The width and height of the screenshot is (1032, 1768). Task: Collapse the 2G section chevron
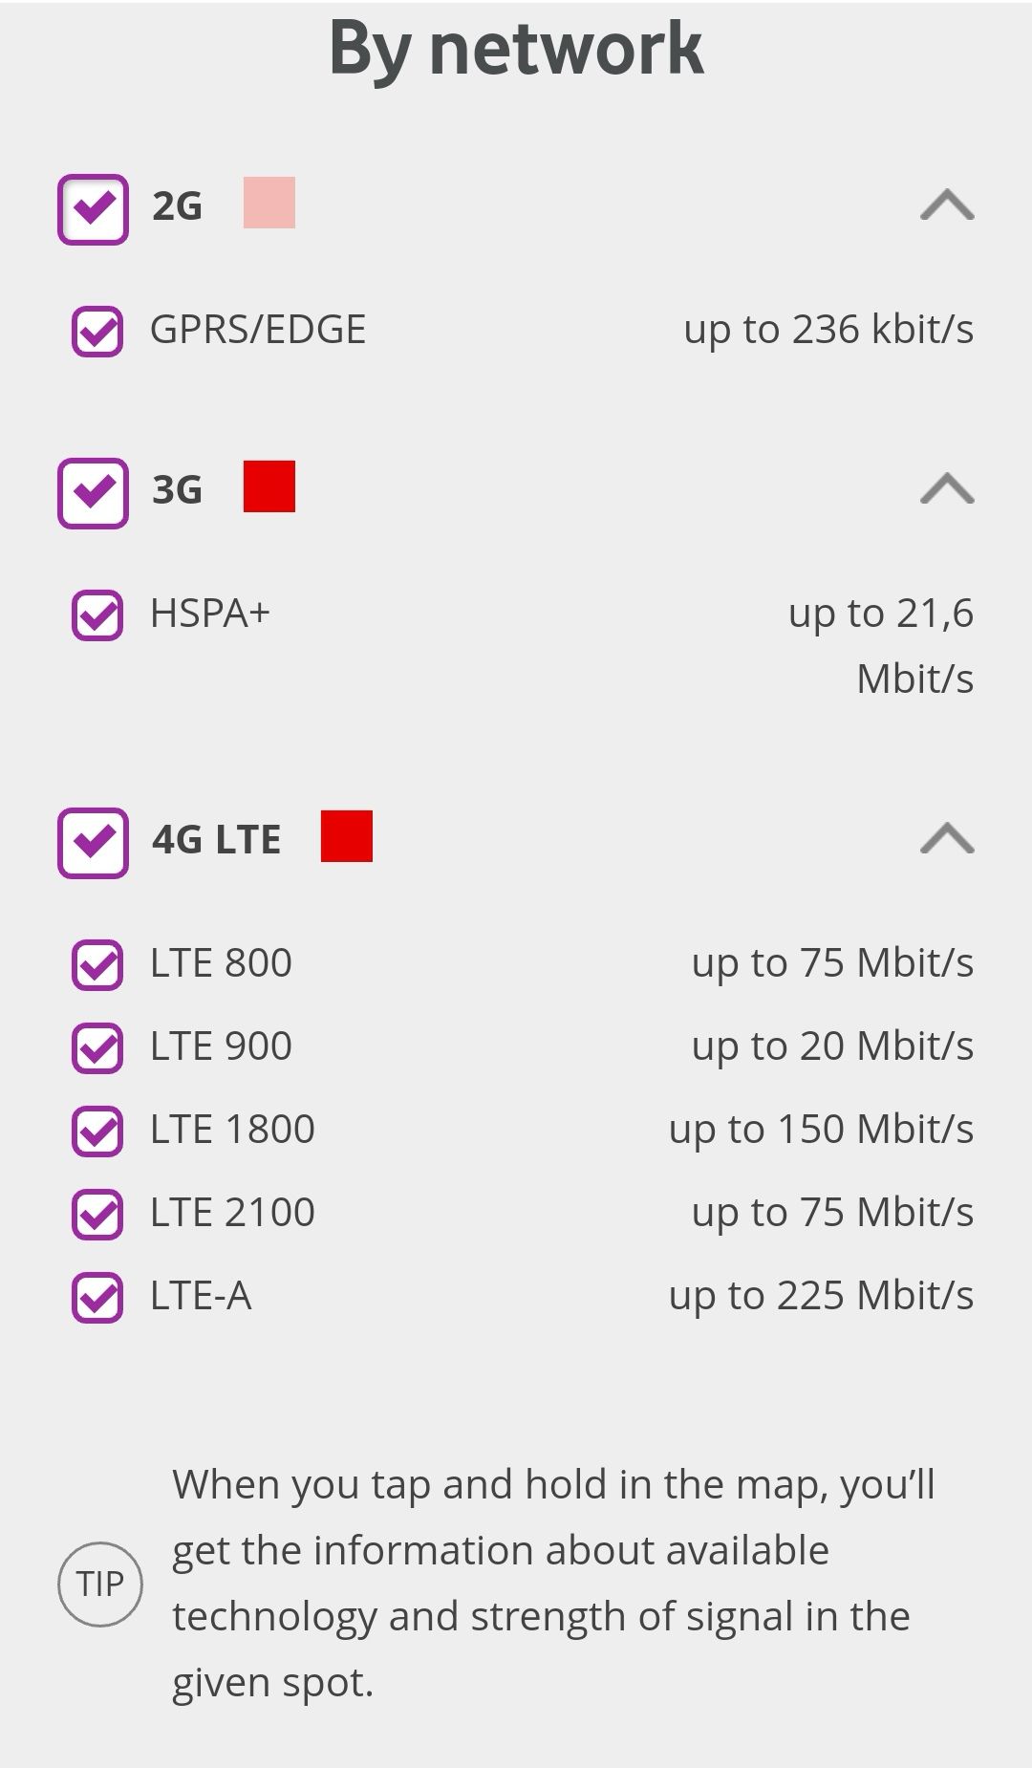(x=946, y=205)
